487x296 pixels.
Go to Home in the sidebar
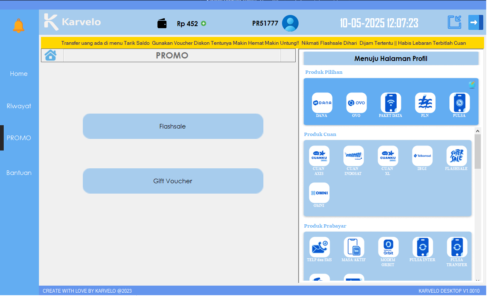[x=19, y=74]
